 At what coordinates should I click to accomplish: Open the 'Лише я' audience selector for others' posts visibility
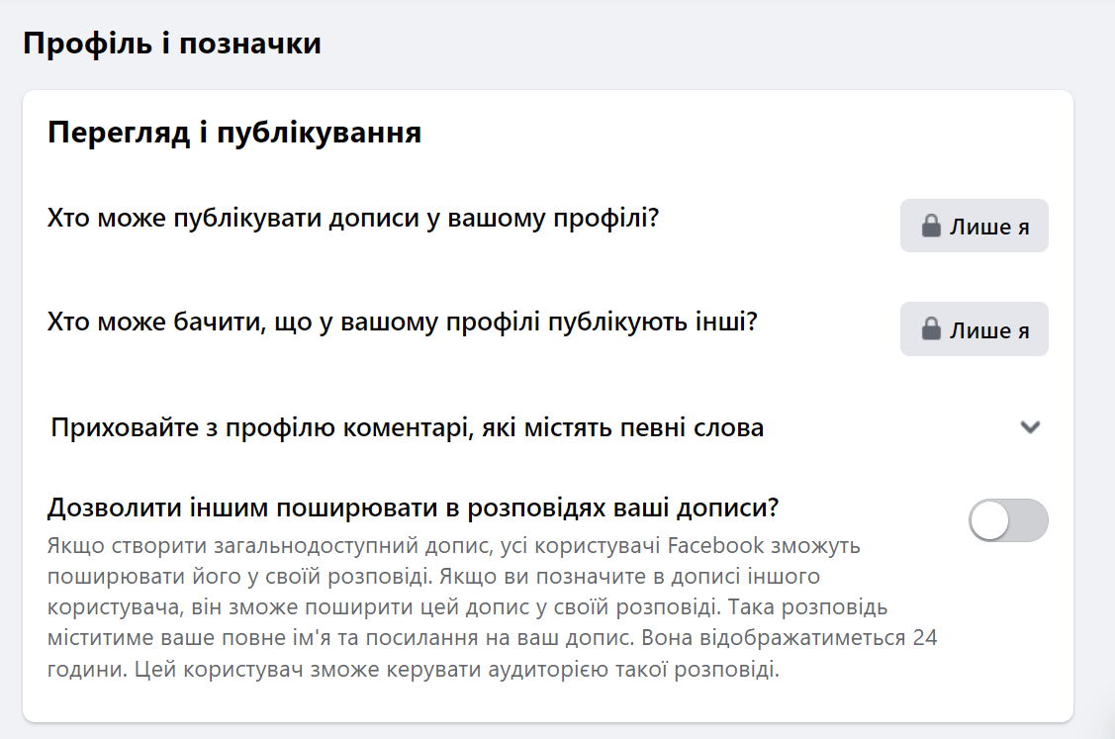coord(974,329)
